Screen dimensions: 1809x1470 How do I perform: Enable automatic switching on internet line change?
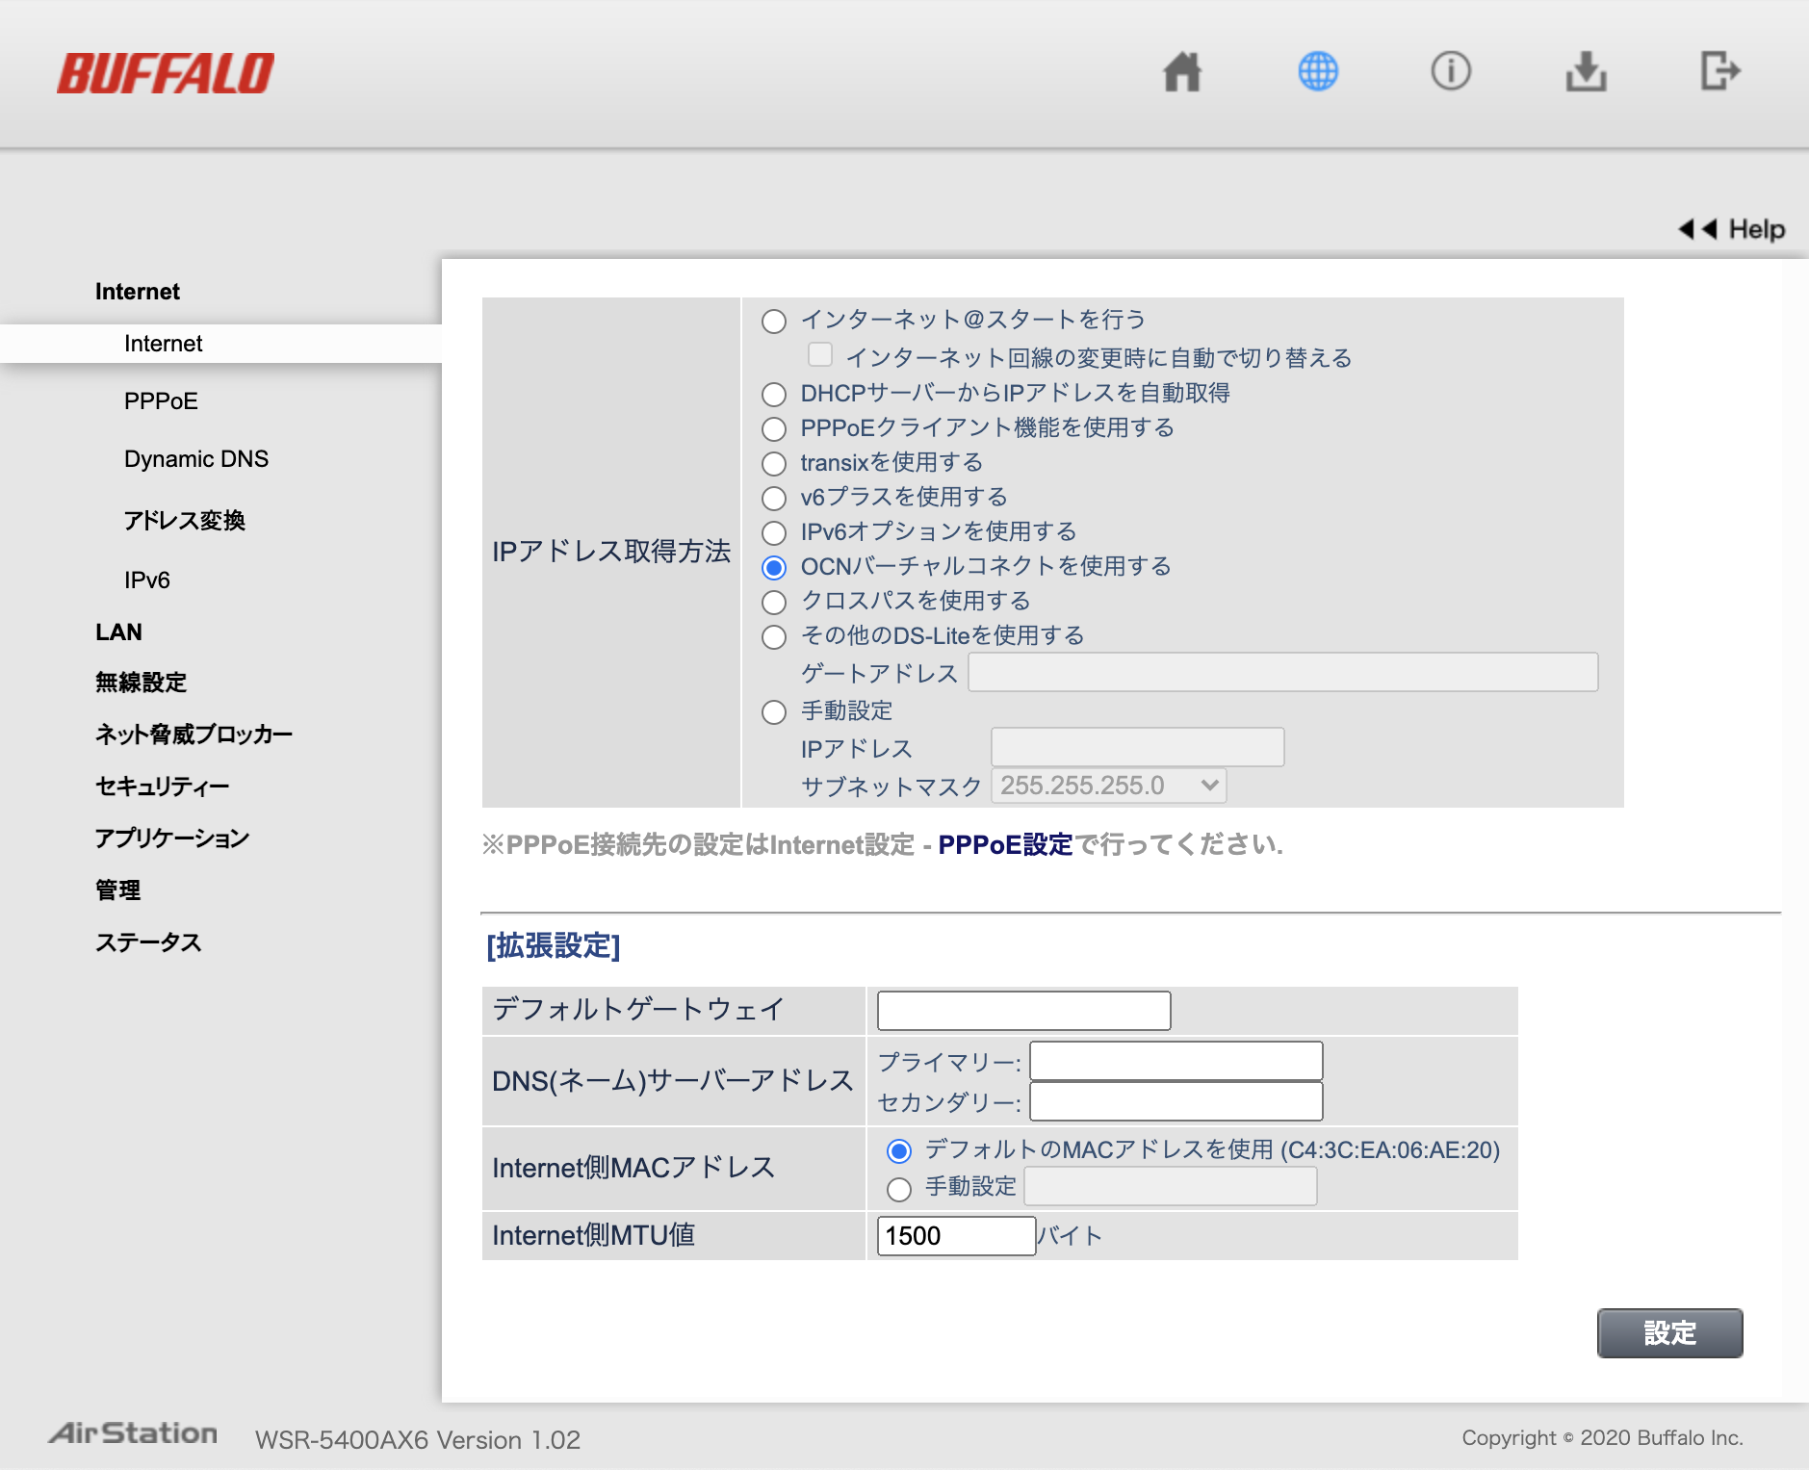tap(819, 355)
